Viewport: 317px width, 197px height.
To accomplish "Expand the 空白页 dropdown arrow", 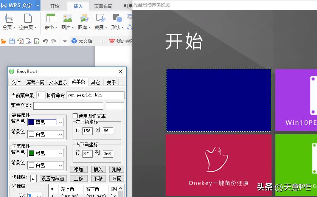I will coord(36,27).
